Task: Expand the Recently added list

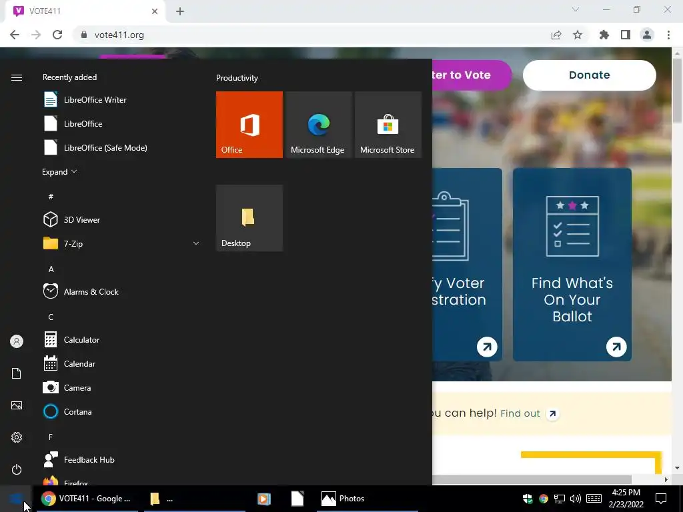Action: (59, 172)
